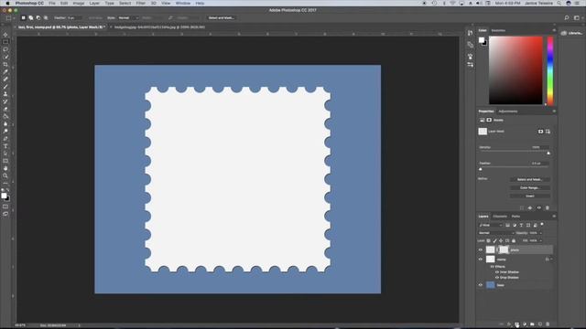Click the Delete mask trash icon in Properties
This screenshot has height=329, width=586.
[548, 207]
